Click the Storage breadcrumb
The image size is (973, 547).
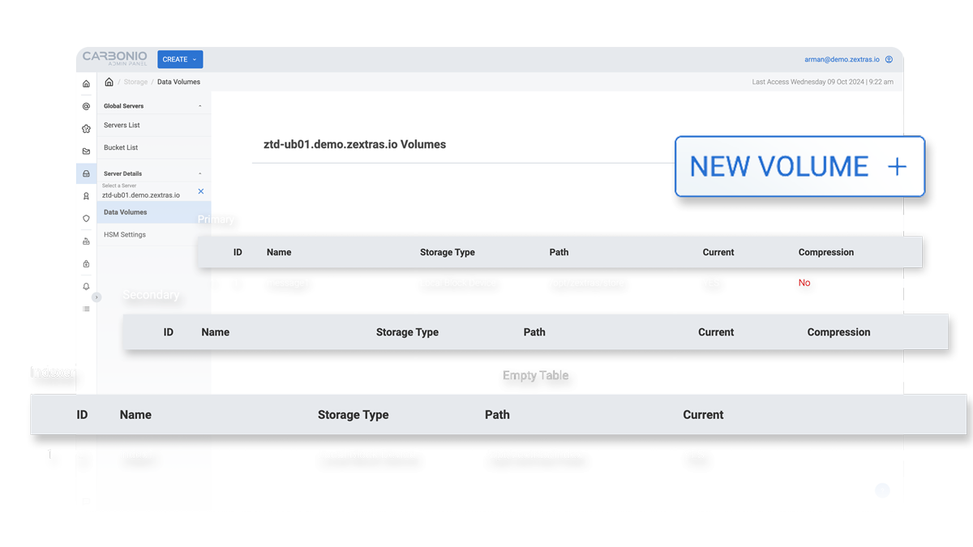[x=136, y=82]
